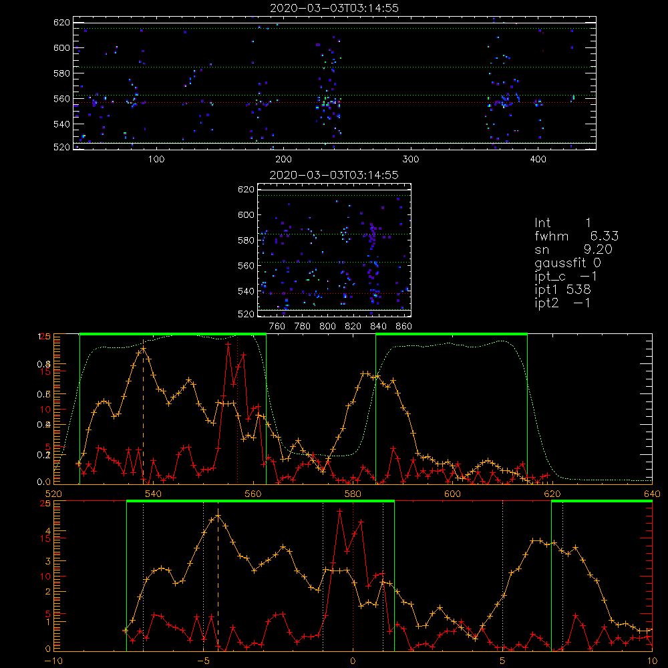Click the top plot title 2020-03-03T03:14:55
This screenshot has width=668, height=668.
tap(334, 8)
